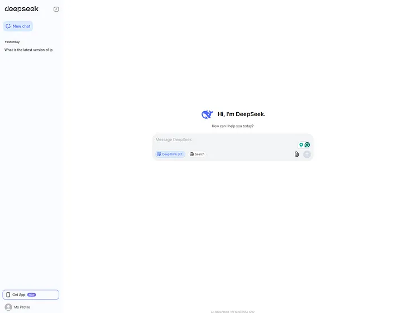This screenshot has height=313, width=402.
Task: Click the blue DeepSeek whale logo
Action: (x=207, y=114)
